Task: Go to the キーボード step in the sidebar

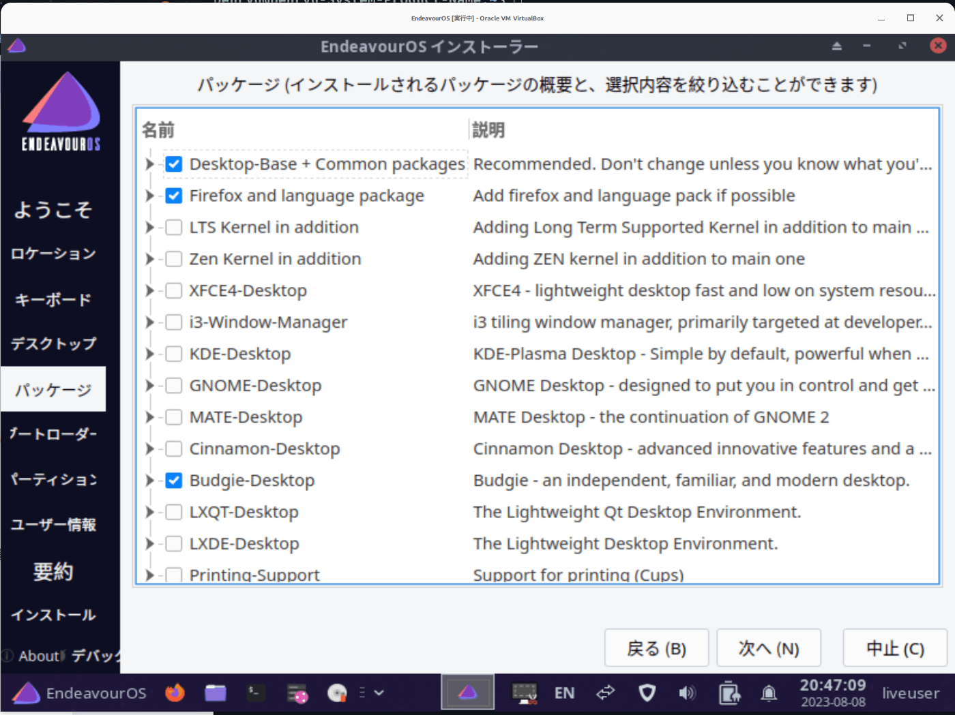Action: 53,299
